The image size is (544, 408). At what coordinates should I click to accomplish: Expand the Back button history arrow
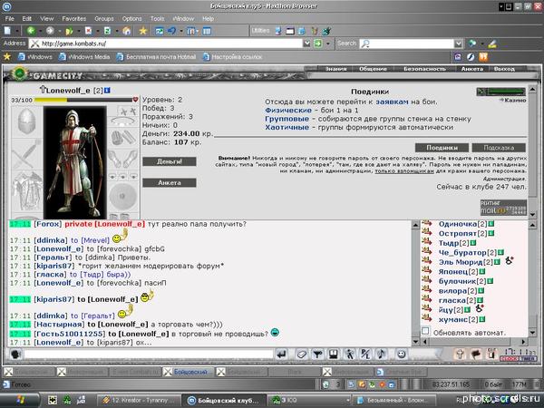(40, 31)
